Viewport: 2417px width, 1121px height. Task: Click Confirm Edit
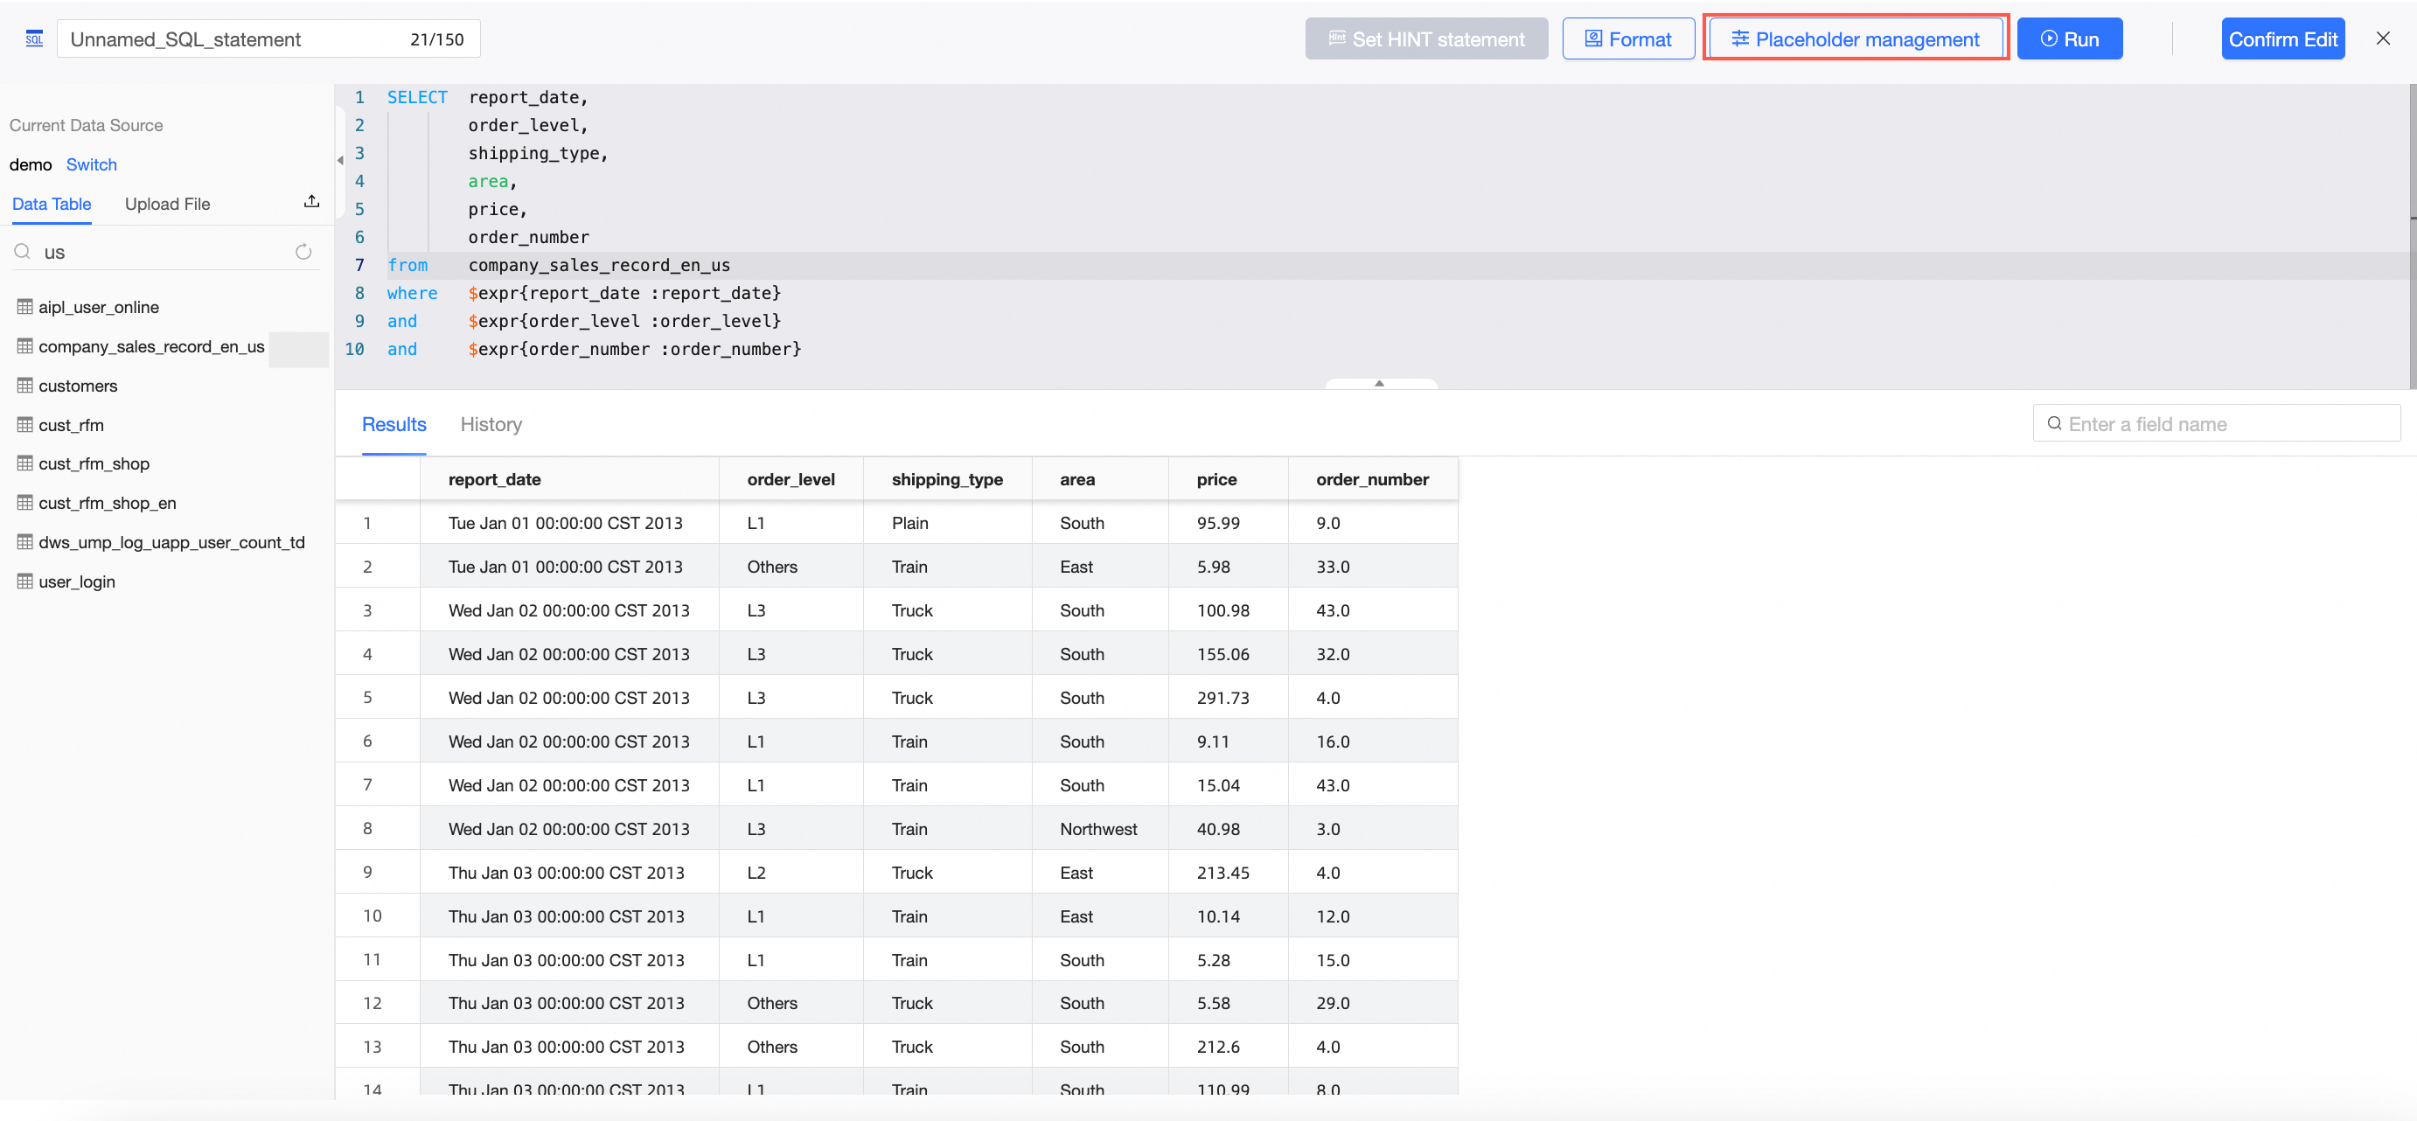[2281, 38]
